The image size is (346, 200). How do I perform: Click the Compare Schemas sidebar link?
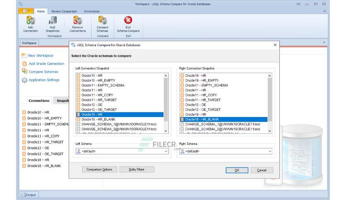point(43,72)
